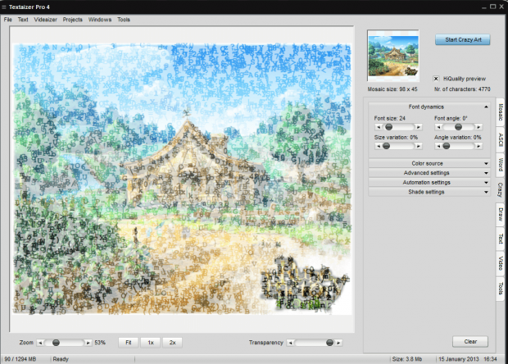508x364 pixels.
Task: Click Size variation increase arrow
Action: (x=419, y=146)
